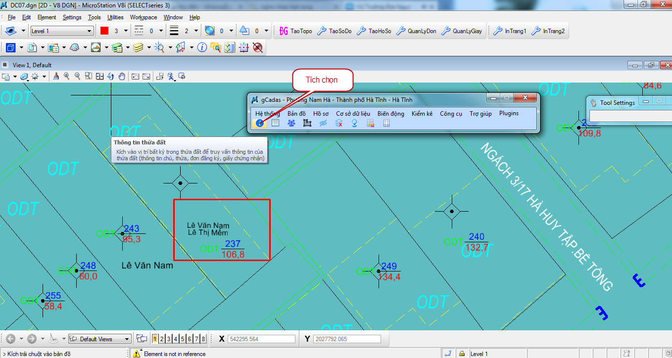Click the Update View paintbrush icon
Image resolution: width=672 pixels, height=358 pixels.
tap(56, 76)
